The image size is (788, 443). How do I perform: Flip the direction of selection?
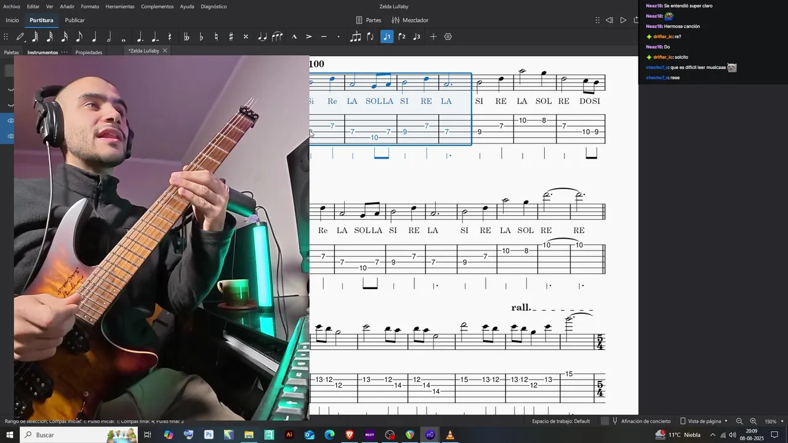[x=370, y=37]
